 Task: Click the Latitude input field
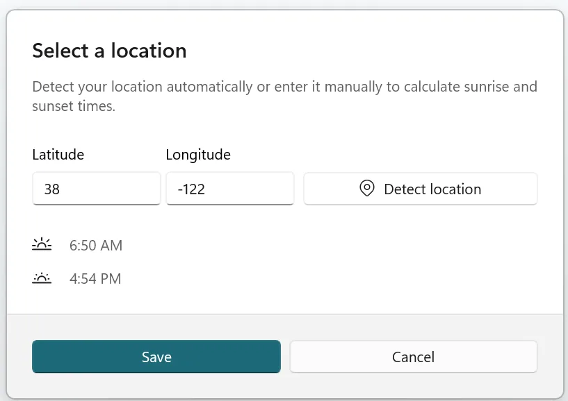click(x=96, y=188)
